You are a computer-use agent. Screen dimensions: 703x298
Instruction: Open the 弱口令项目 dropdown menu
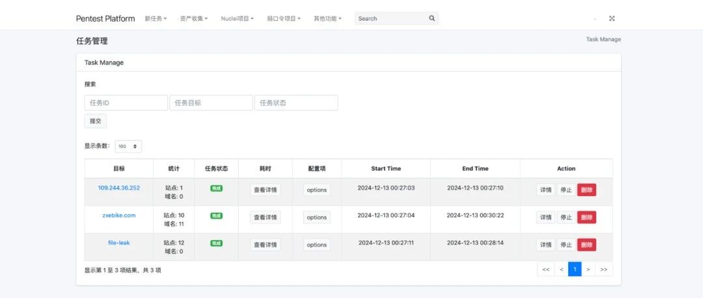click(284, 18)
